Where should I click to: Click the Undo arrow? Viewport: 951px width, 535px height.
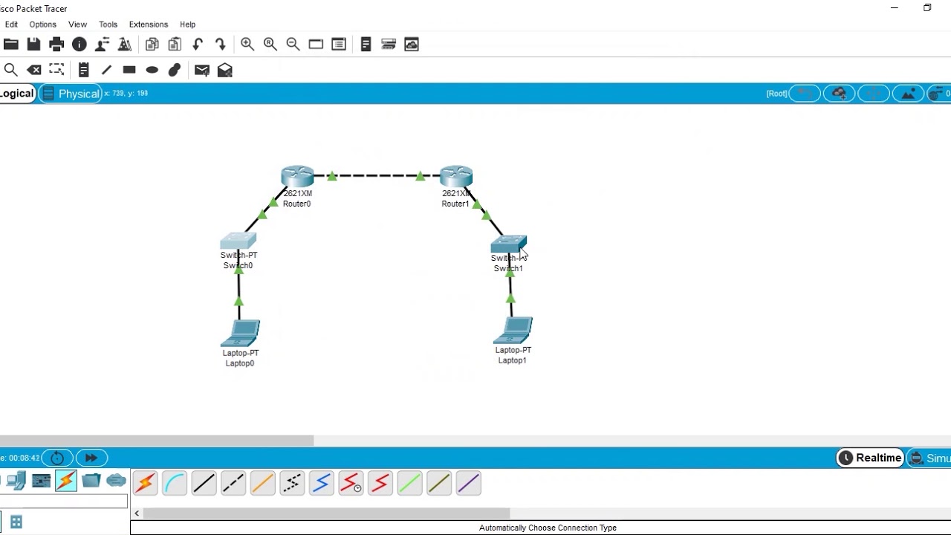[x=198, y=45]
